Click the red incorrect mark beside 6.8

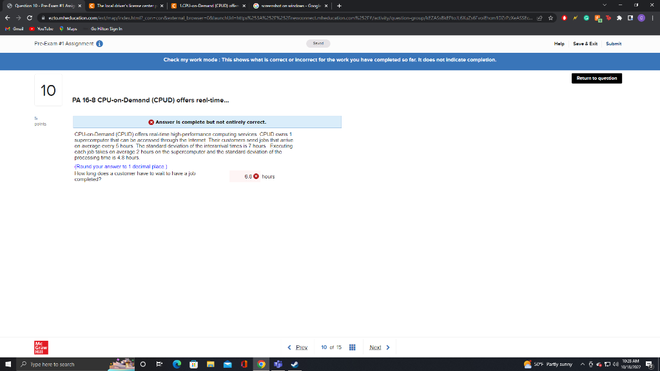(x=256, y=176)
